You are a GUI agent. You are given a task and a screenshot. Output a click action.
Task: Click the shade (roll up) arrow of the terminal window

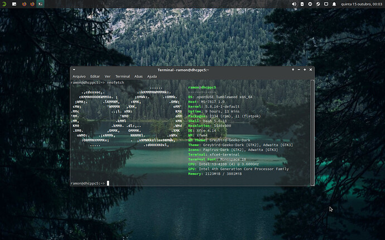point(293,70)
